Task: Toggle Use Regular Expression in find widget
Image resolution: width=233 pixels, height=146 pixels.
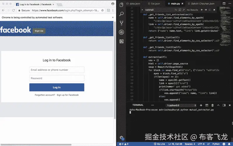Action: (x=184, y=10)
